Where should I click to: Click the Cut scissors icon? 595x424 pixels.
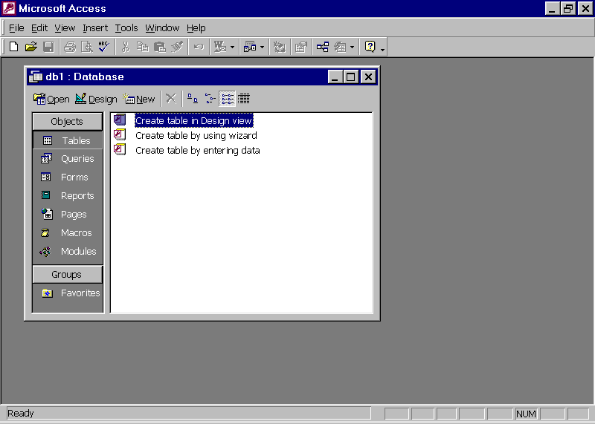click(125, 47)
